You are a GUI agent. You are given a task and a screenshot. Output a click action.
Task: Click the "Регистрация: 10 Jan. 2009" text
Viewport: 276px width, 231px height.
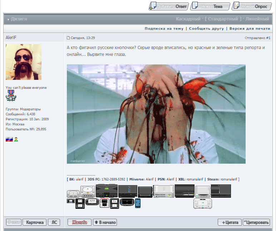(27, 119)
